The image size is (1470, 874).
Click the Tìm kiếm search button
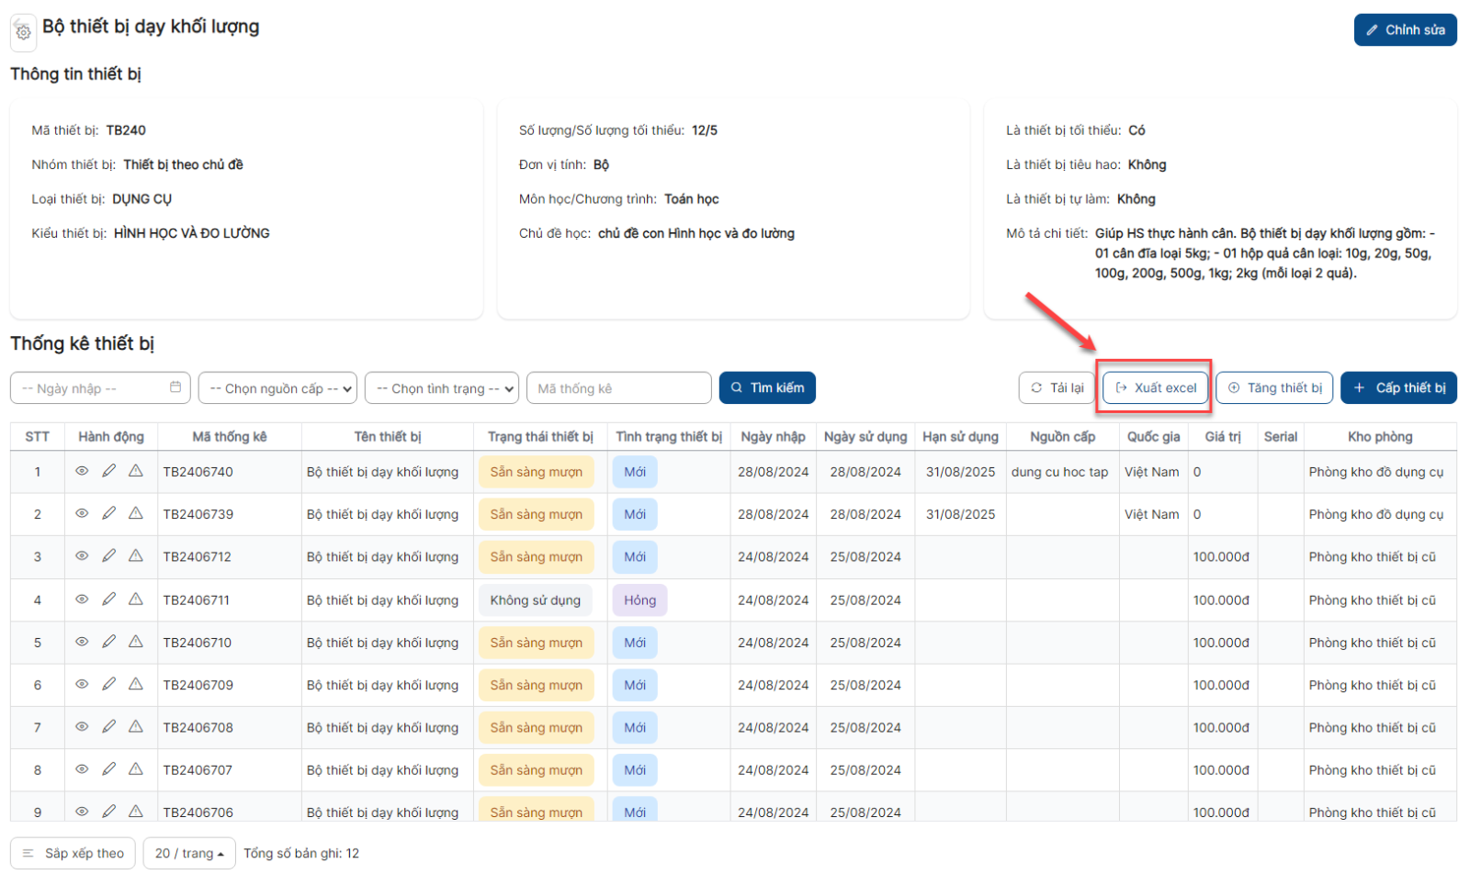(x=767, y=387)
